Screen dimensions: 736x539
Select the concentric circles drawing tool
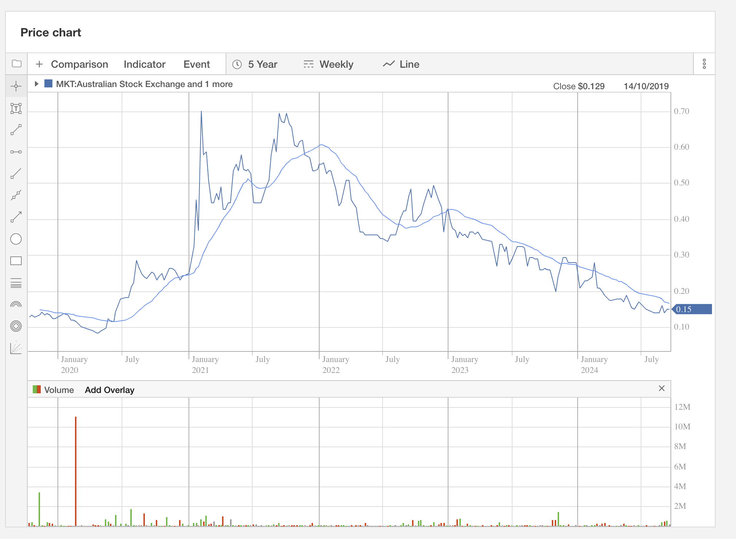(x=16, y=326)
